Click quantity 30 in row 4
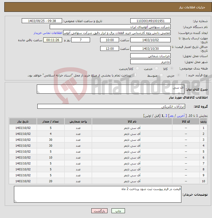This screenshot has height=218, width=212. 51,146
